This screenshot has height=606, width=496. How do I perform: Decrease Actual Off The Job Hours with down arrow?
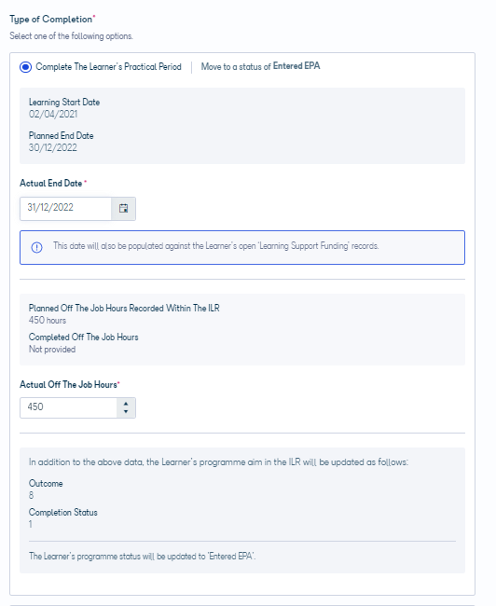[126, 411]
